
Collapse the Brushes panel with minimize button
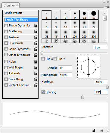click(104, 2)
